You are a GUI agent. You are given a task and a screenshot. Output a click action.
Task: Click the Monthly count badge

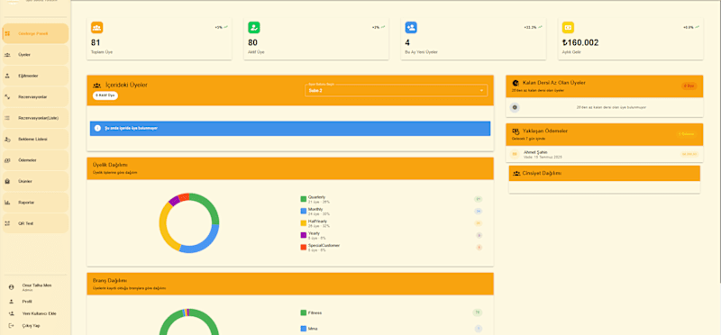click(x=479, y=211)
